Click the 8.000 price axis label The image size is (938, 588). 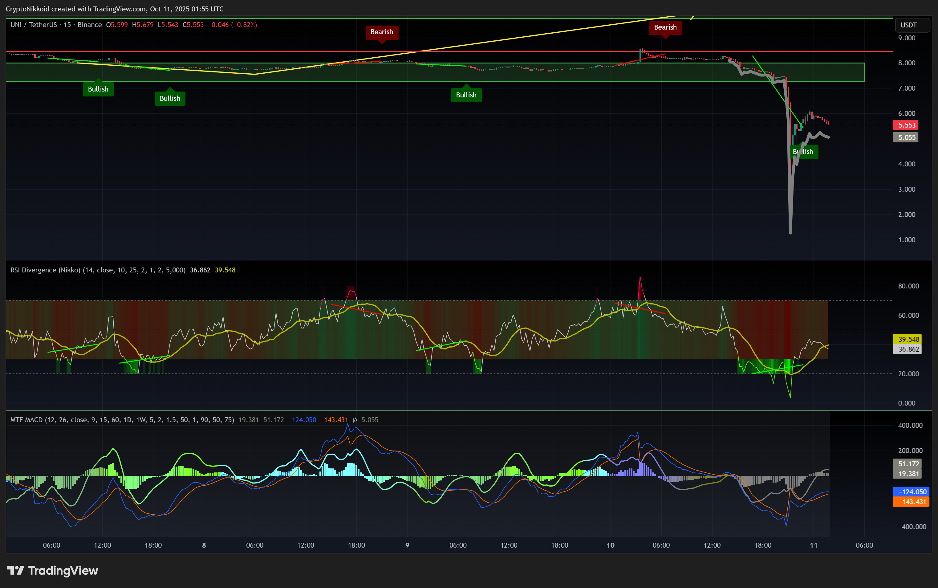tap(907, 63)
